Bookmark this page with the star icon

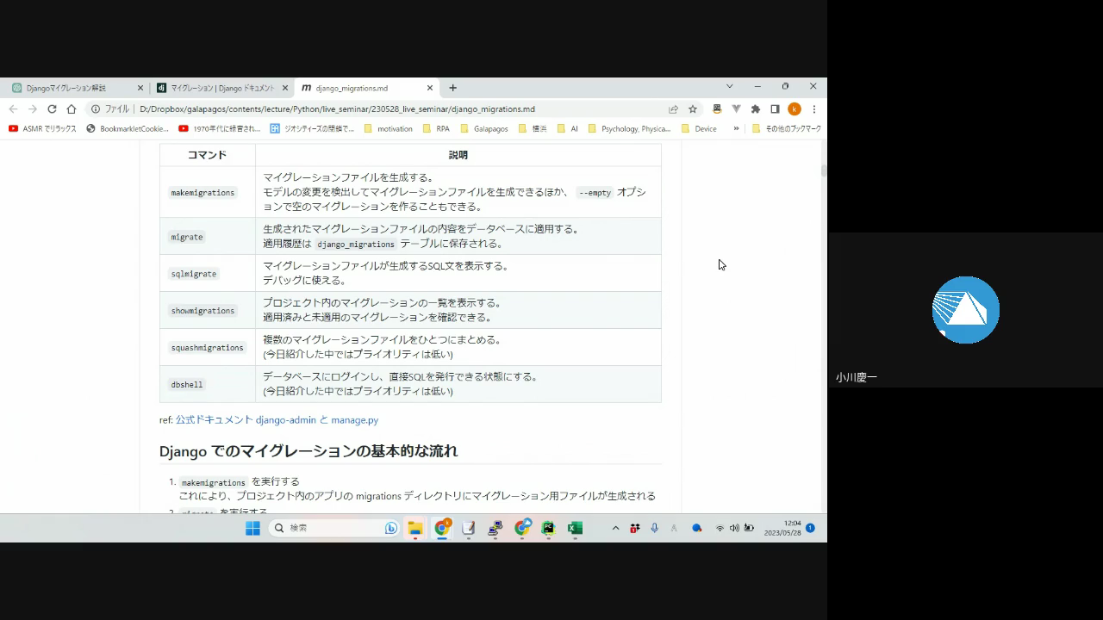point(692,109)
